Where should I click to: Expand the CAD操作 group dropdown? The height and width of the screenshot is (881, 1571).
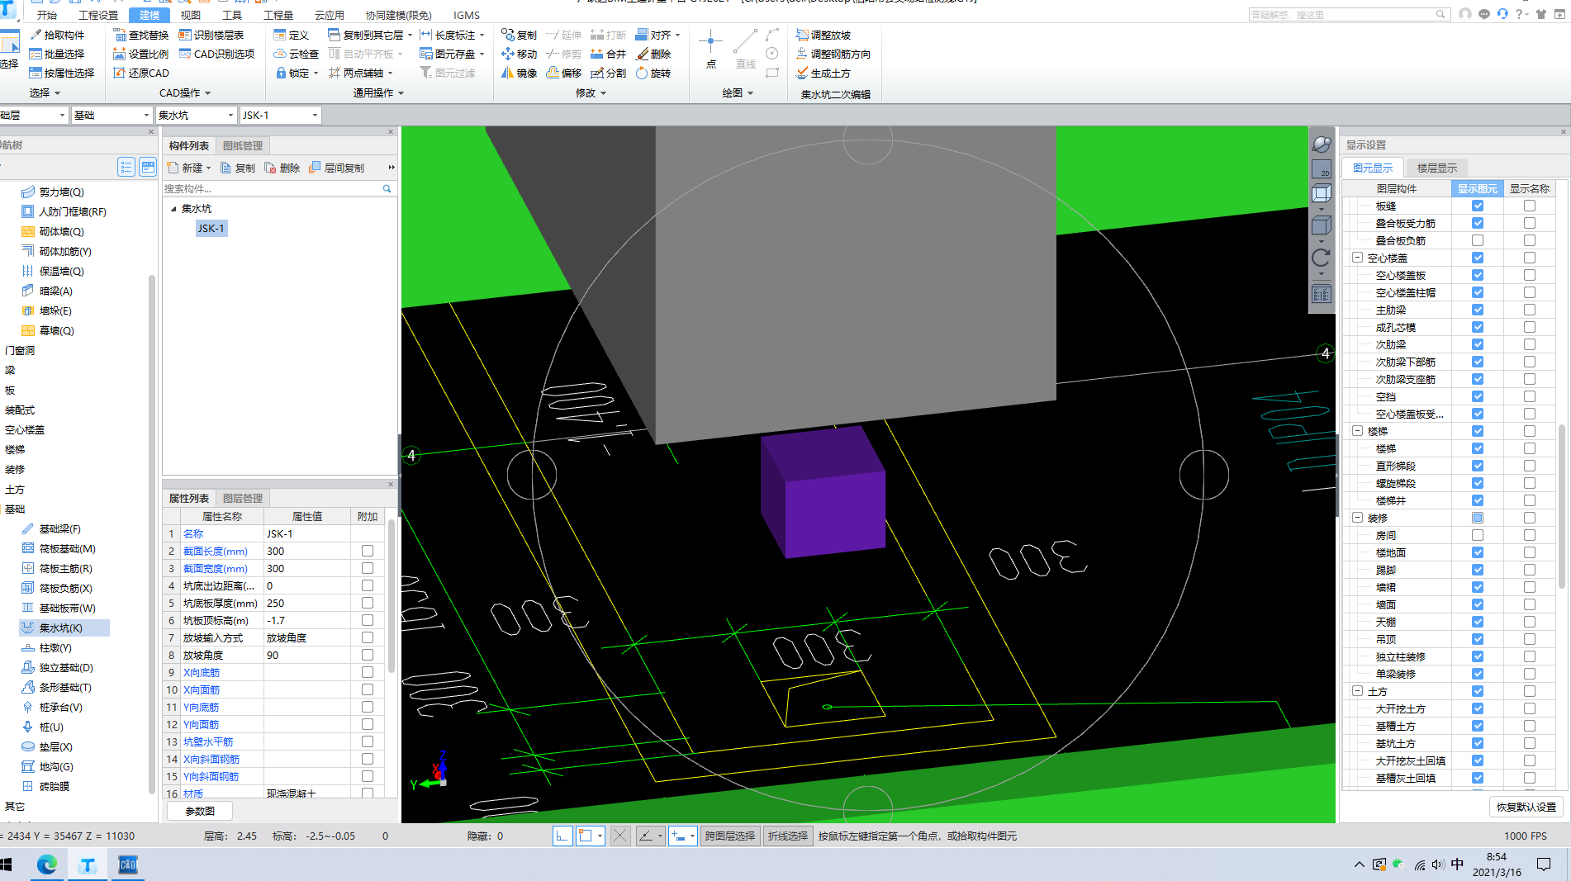[185, 92]
